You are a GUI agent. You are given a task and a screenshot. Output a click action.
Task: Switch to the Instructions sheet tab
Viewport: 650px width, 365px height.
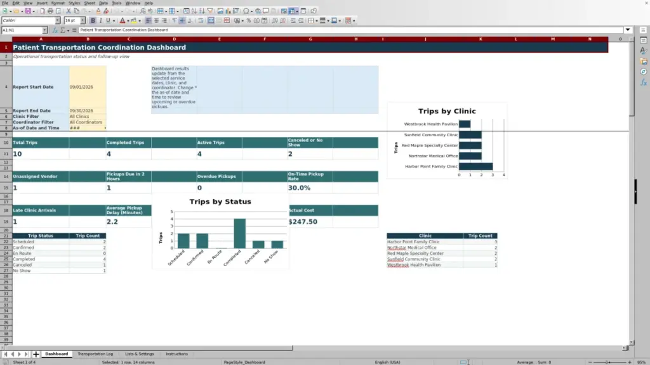[x=176, y=354]
